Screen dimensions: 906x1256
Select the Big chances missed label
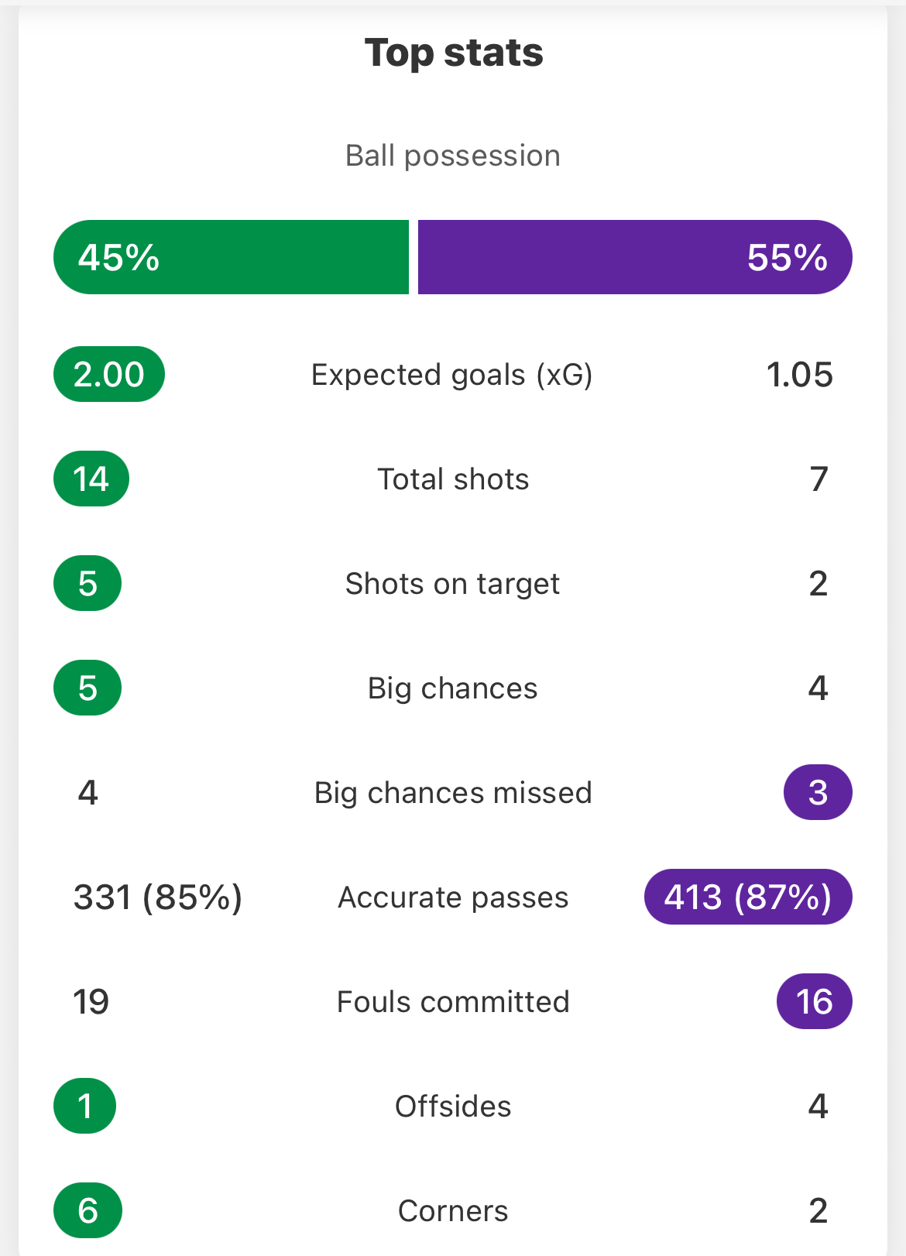point(453,793)
